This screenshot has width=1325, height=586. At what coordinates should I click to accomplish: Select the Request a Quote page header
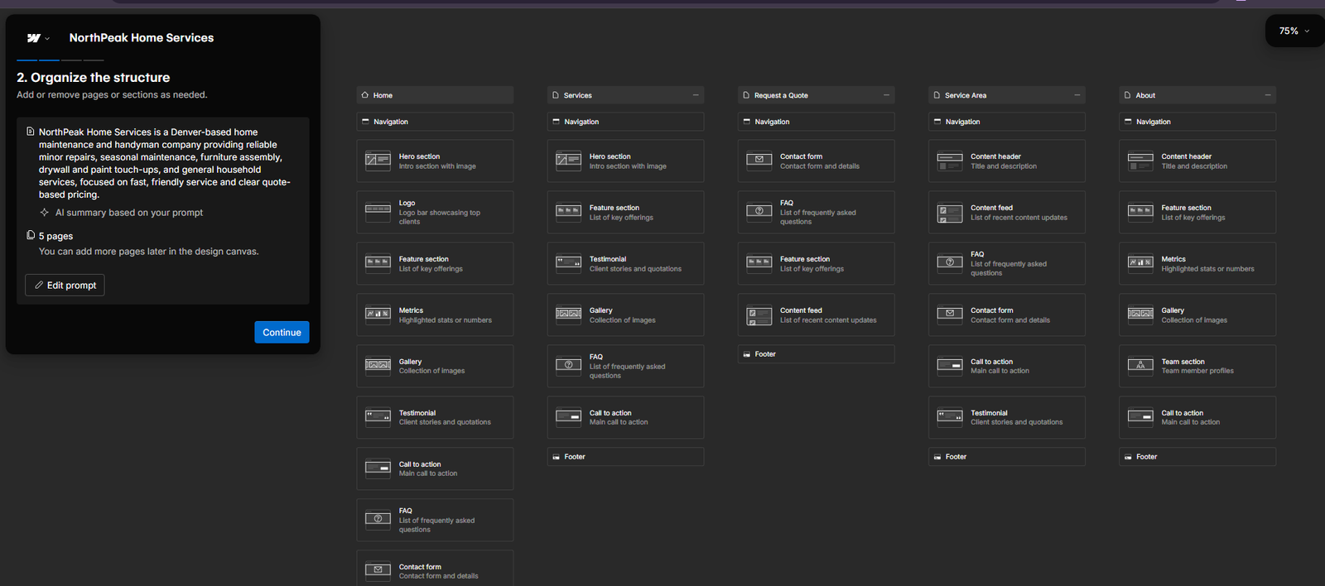816,95
